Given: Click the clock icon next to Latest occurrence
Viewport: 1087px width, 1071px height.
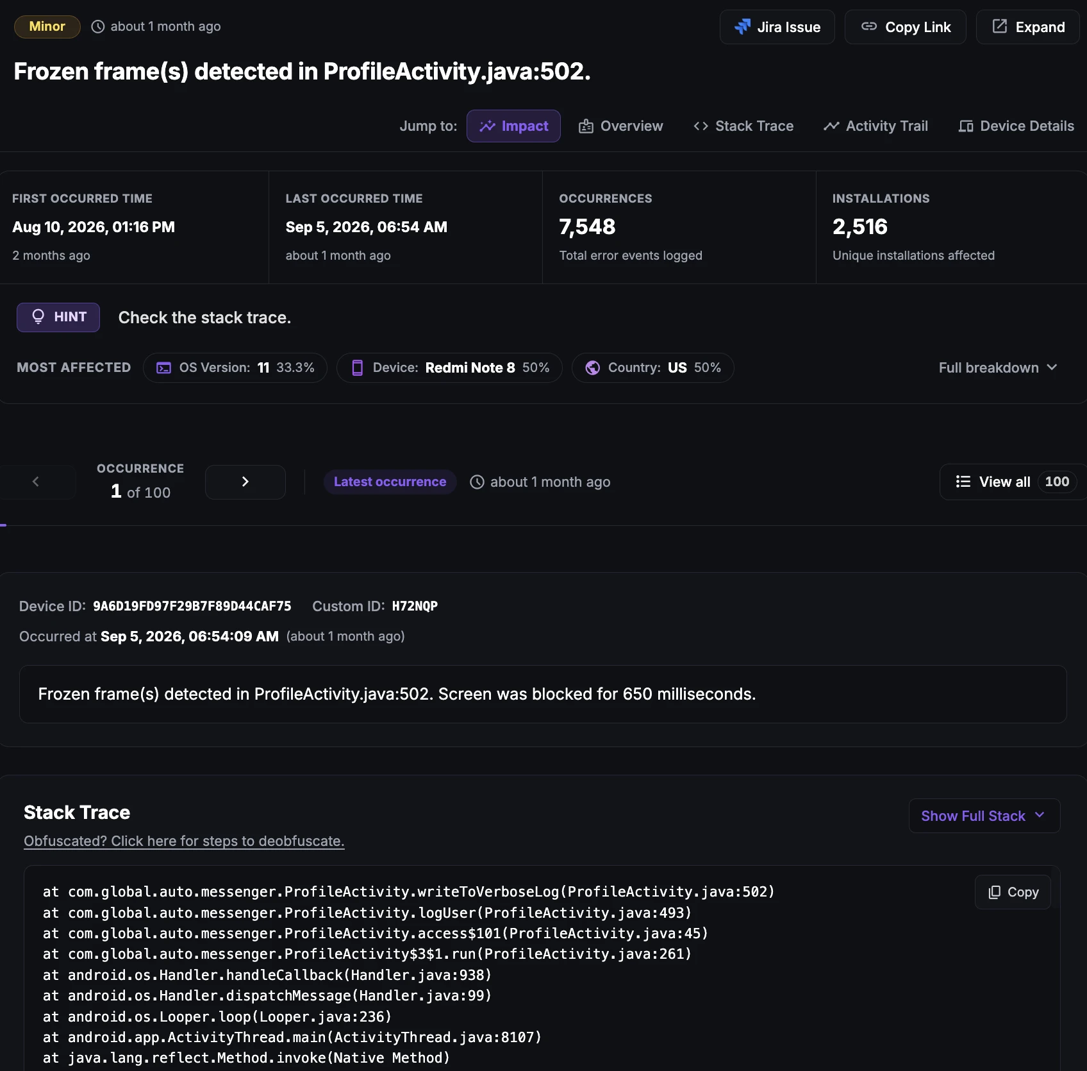Looking at the screenshot, I should click(477, 482).
